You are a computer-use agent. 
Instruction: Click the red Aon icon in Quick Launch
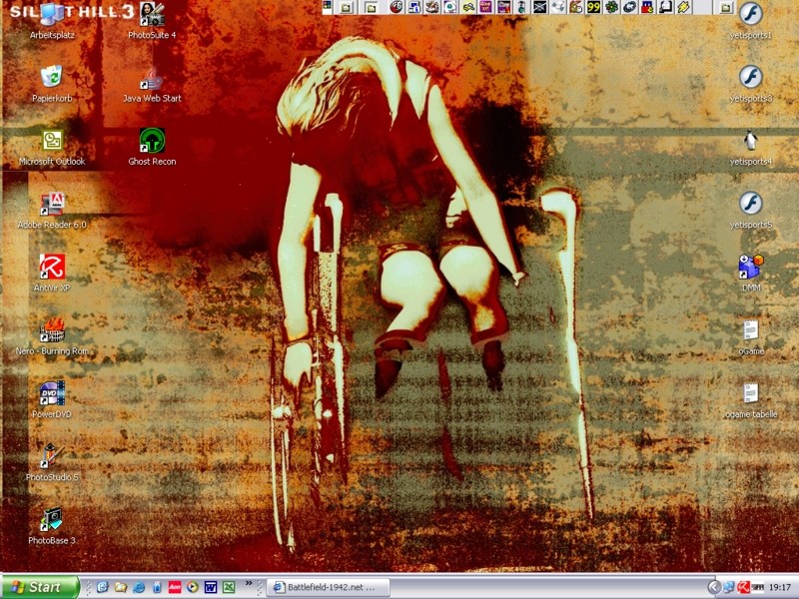[174, 587]
